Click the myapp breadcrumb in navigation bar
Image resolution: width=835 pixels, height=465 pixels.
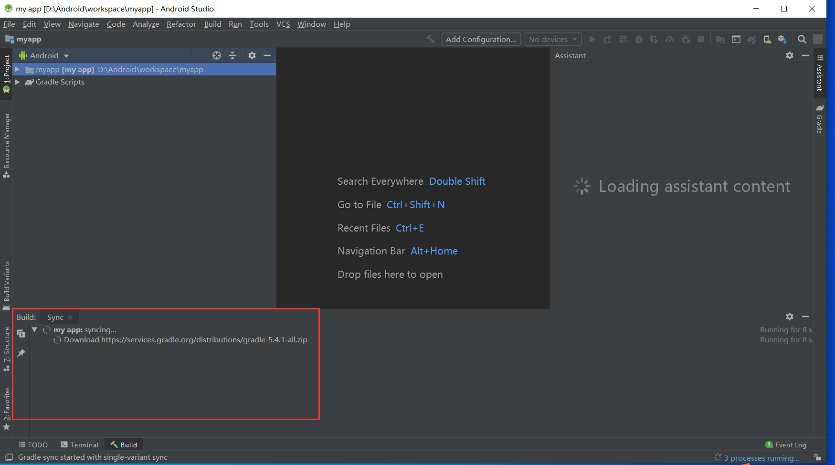[x=24, y=39]
